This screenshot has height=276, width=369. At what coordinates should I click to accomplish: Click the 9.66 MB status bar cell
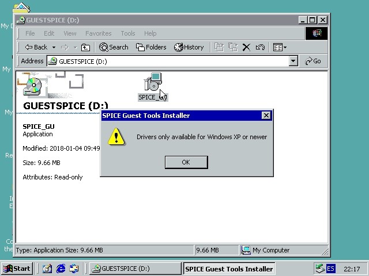point(216,250)
